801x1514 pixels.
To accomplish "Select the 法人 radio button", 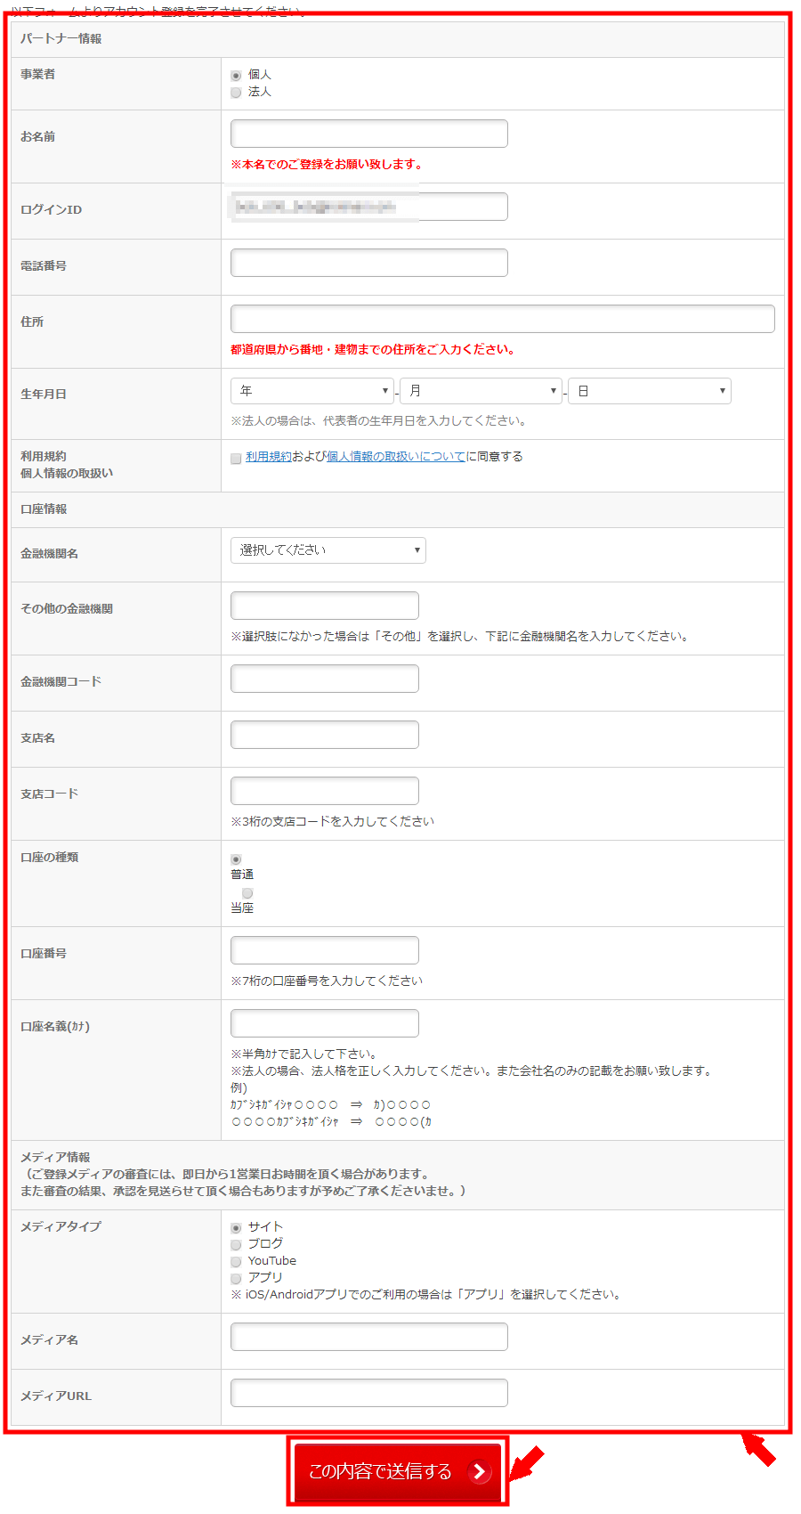I will [x=236, y=93].
